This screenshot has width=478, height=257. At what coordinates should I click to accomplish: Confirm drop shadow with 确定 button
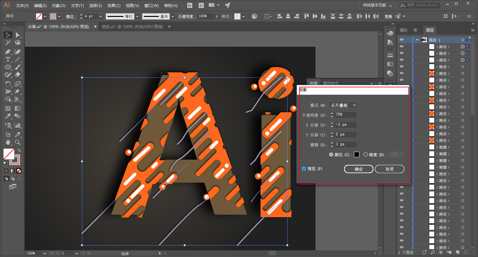359,169
